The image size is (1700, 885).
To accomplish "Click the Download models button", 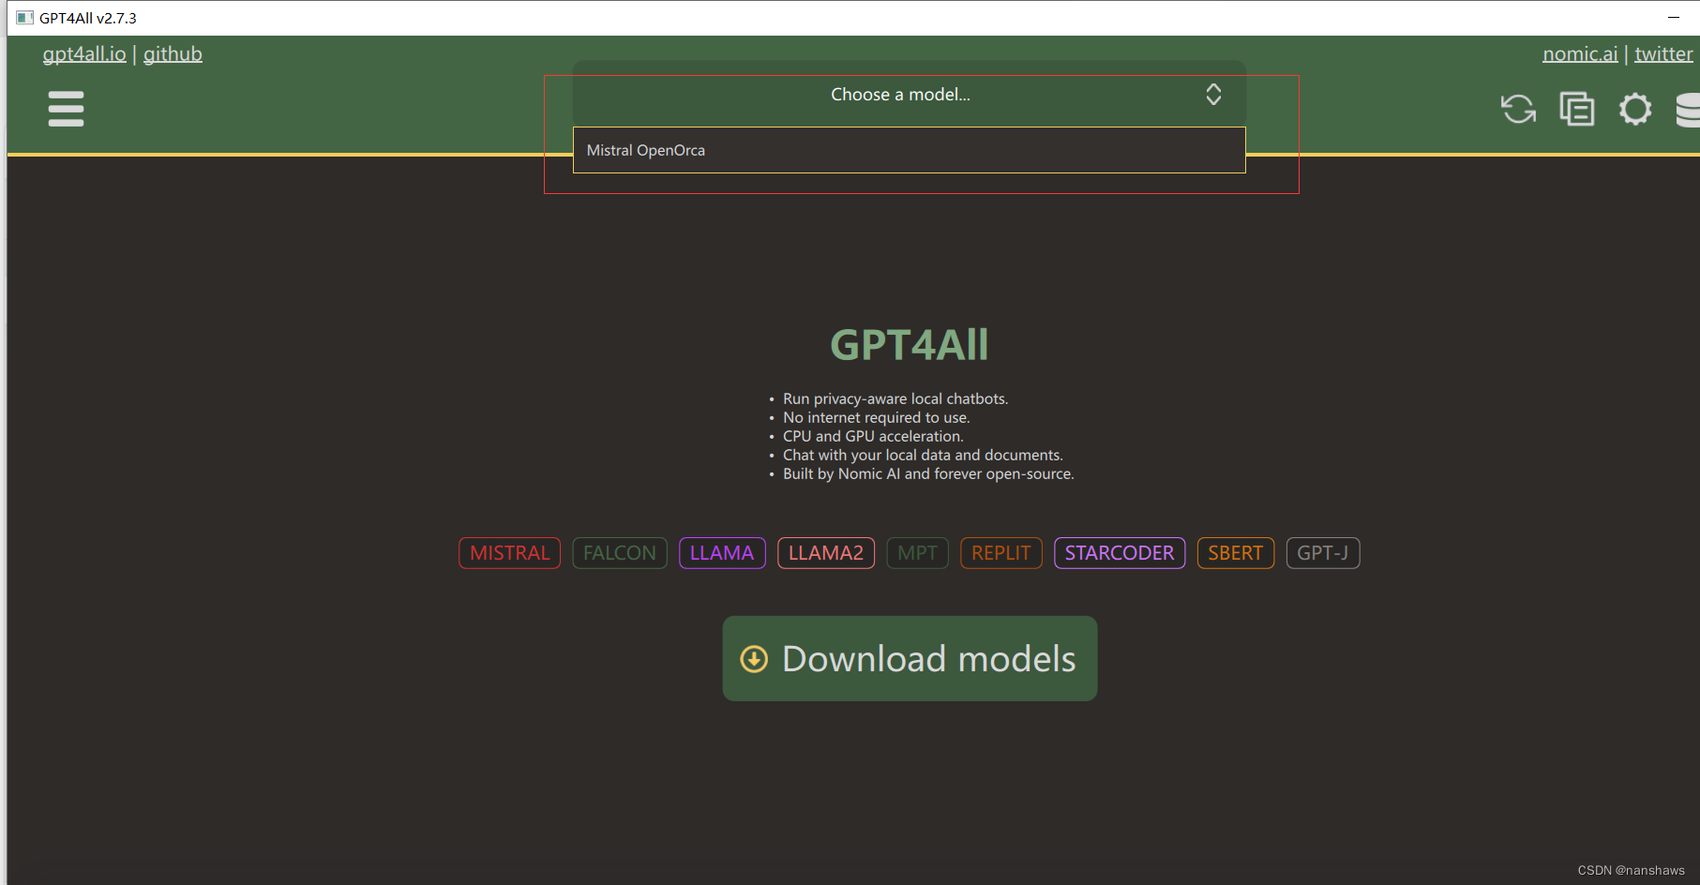I will (910, 658).
